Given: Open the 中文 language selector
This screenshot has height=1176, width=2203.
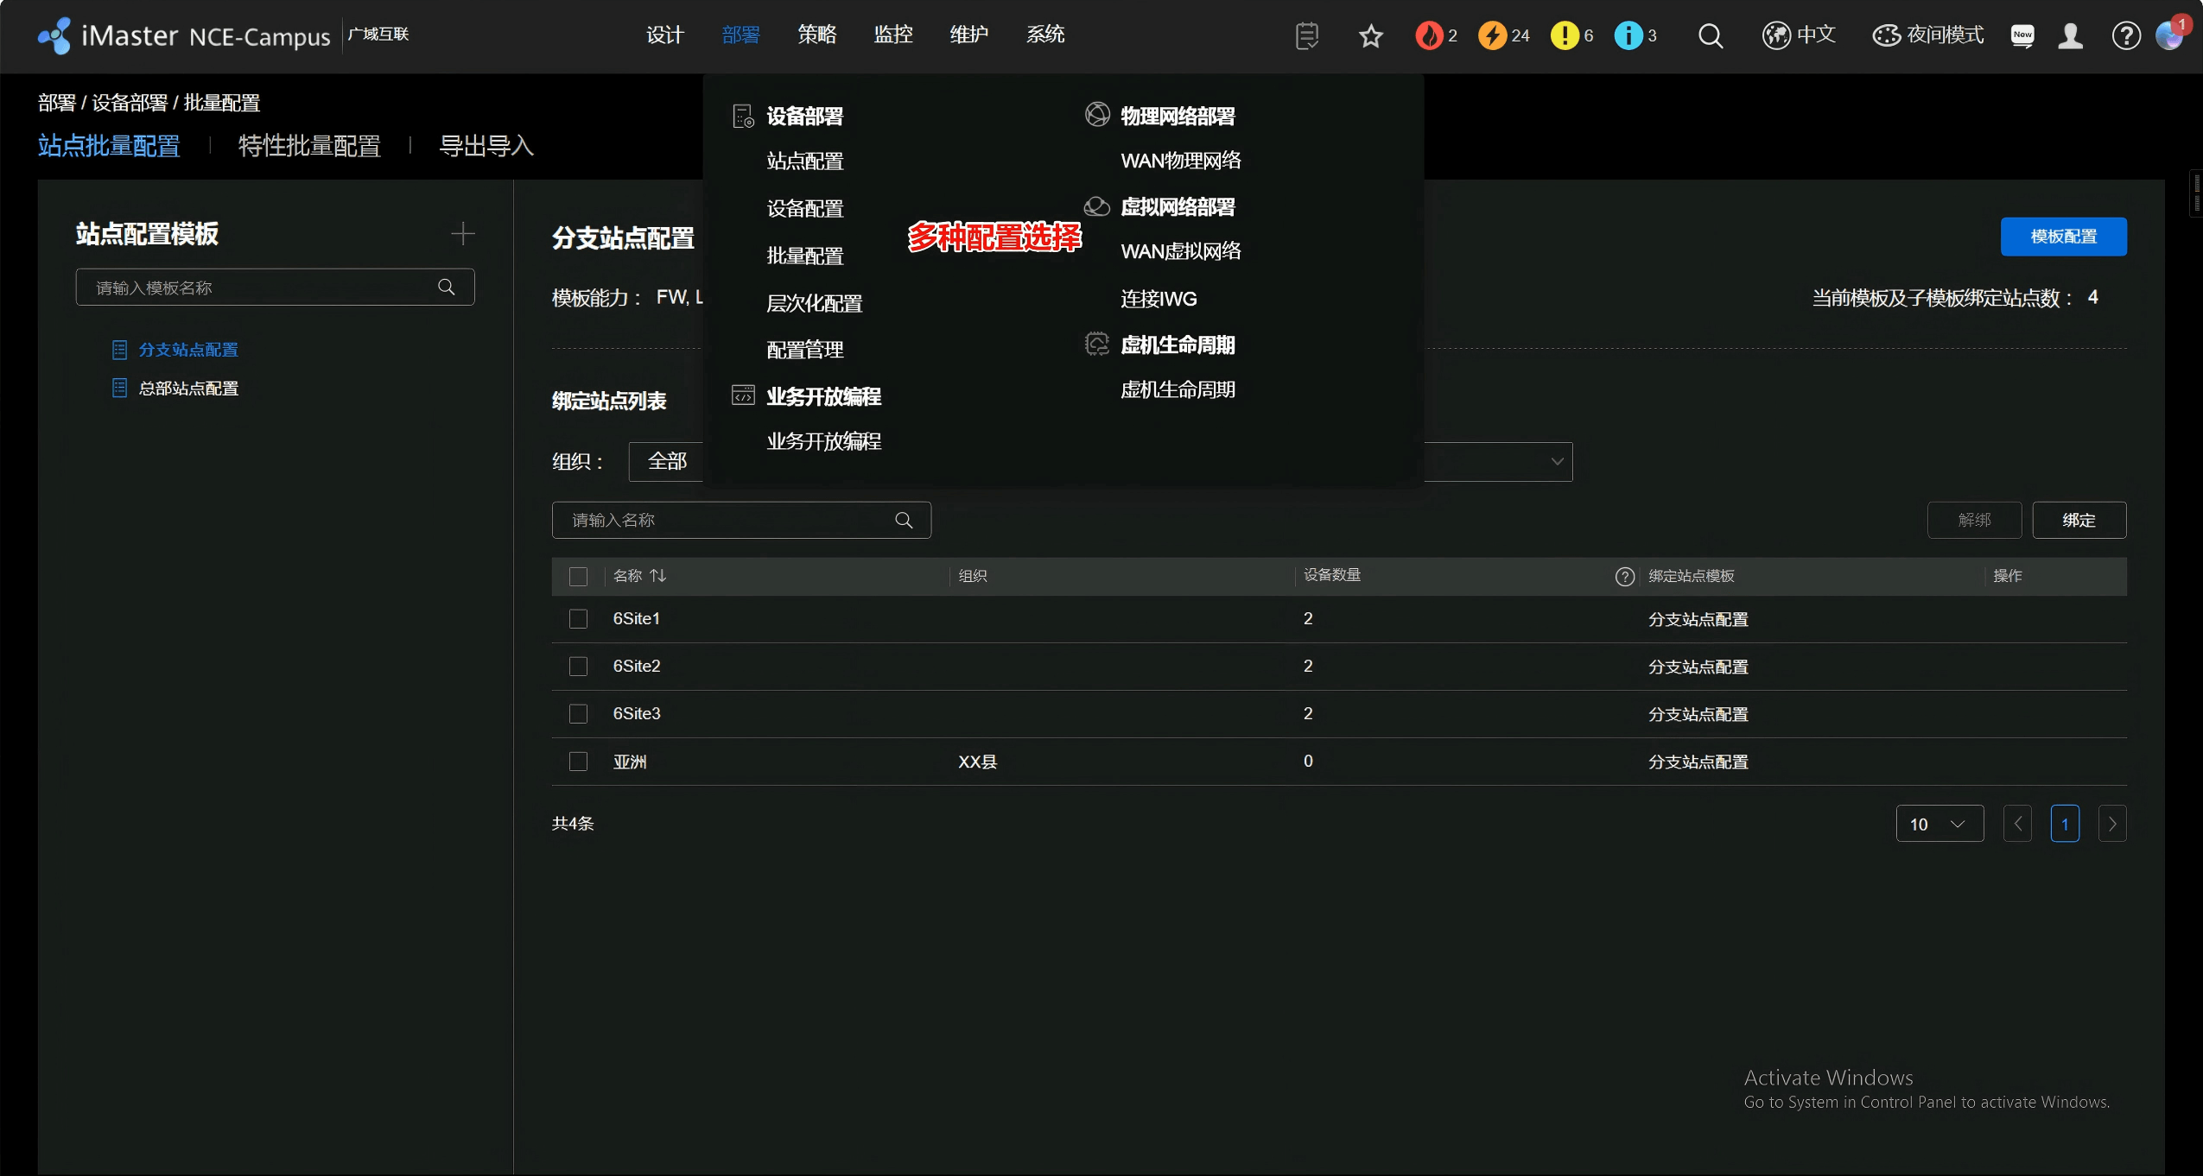Looking at the screenshot, I should tap(1799, 35).
